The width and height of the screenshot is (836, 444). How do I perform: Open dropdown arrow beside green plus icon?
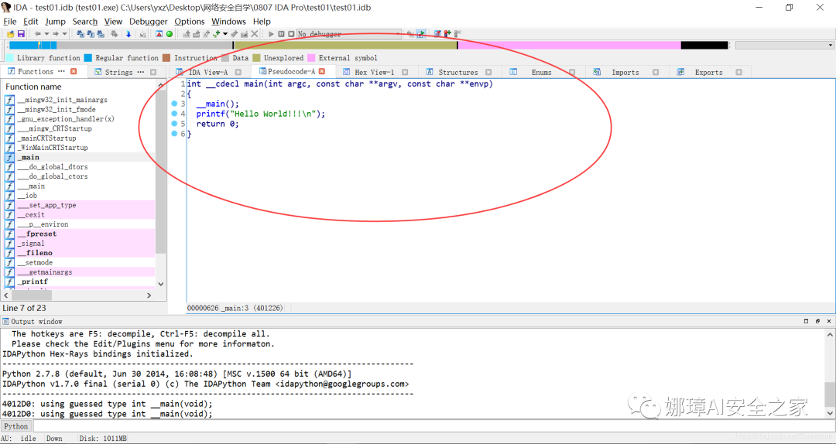(225, 33)
